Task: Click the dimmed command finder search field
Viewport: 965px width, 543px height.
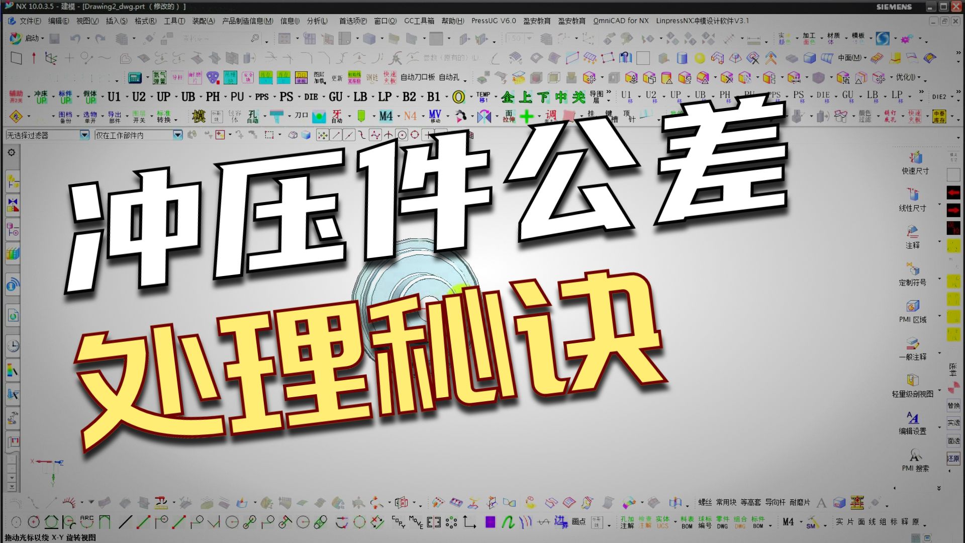Action: pos(221,38)
